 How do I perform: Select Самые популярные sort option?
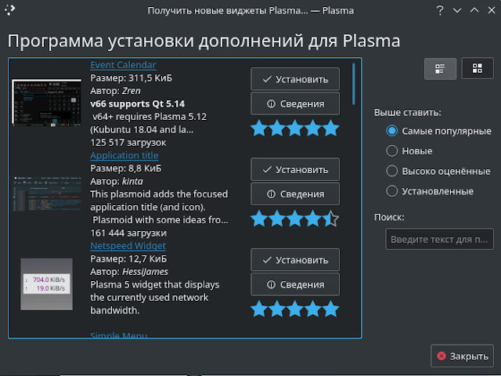pyautogui.click(x=438, y=131)
